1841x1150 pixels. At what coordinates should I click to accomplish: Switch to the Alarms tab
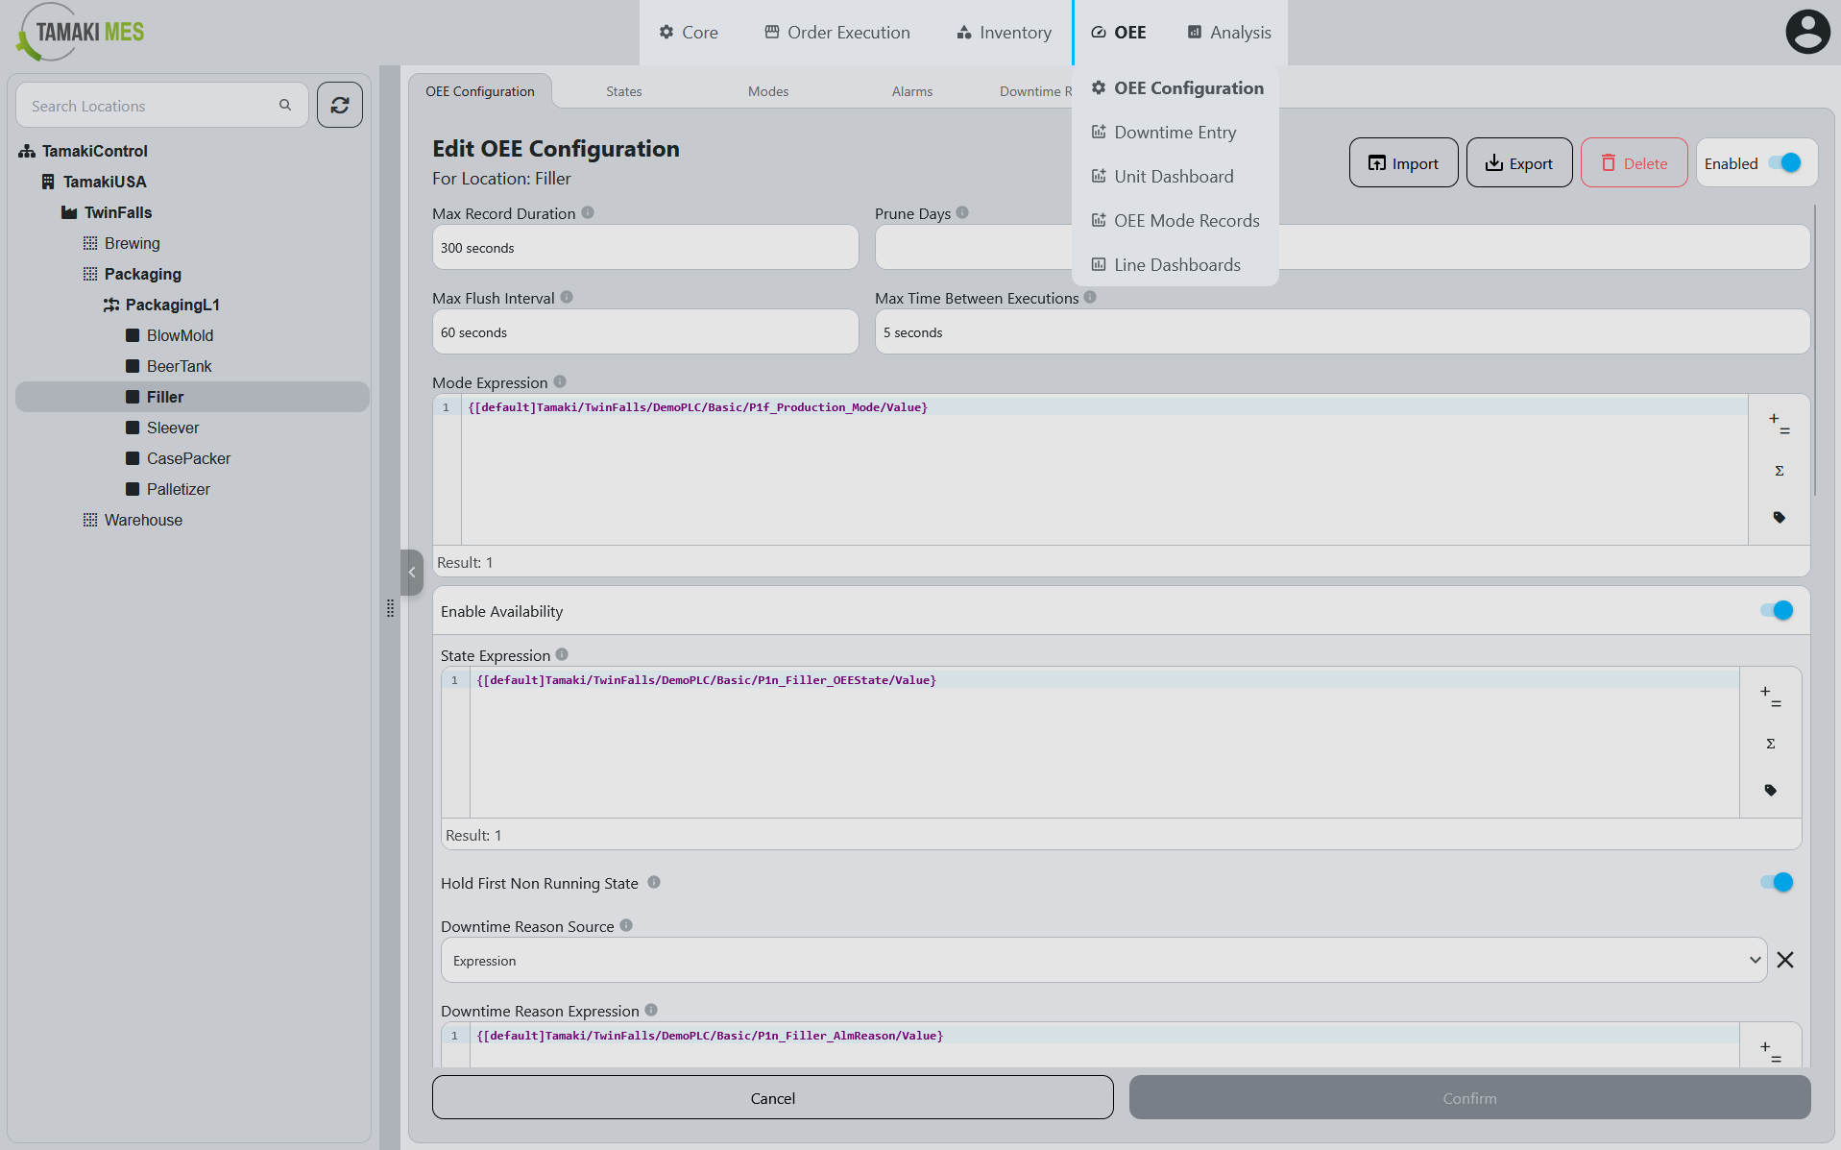coord(912,91)
